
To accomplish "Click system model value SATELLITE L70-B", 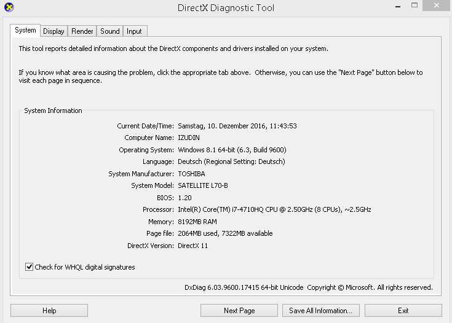I will (203, 185).
